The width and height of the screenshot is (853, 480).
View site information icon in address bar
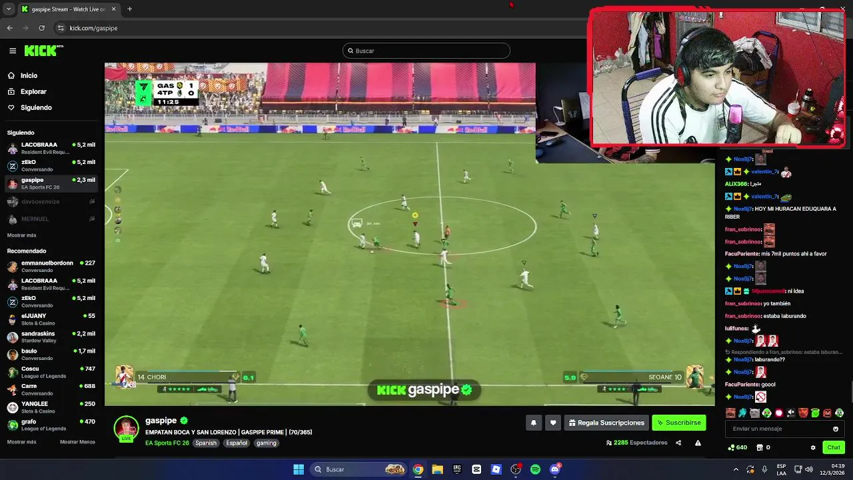(x=61, y=28)
